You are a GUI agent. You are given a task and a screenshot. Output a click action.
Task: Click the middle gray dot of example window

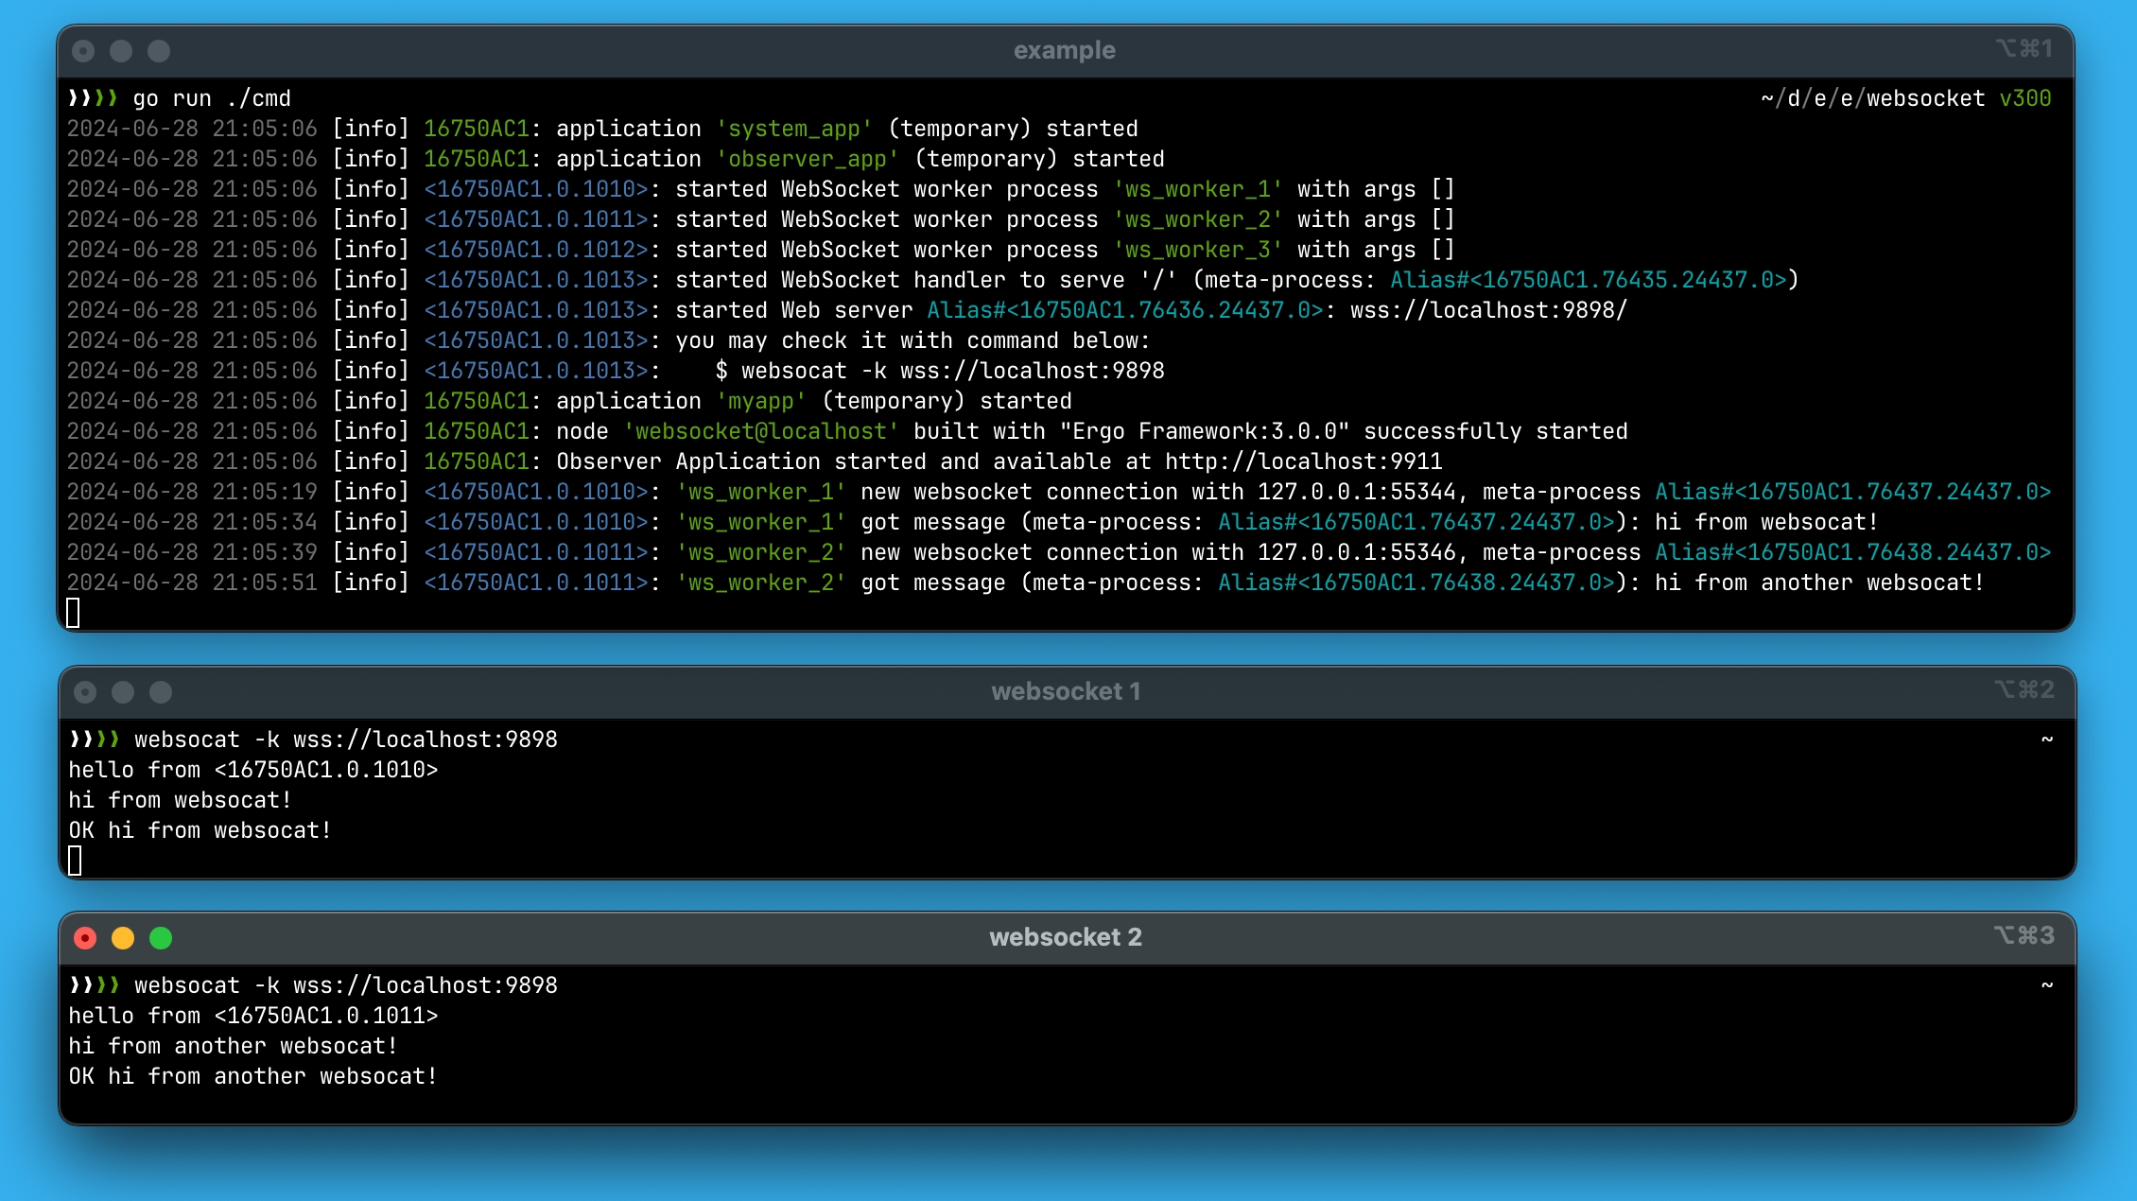coord(121,51)
